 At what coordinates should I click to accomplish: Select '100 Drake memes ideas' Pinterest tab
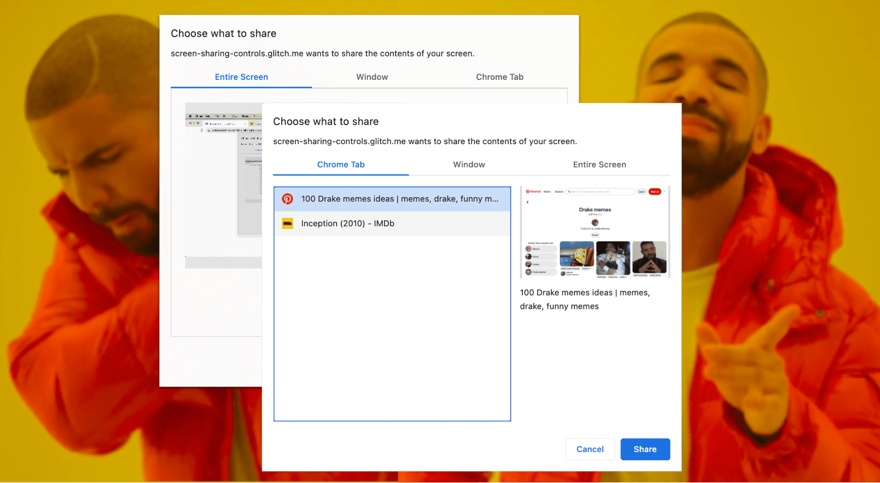coord(392,199)
